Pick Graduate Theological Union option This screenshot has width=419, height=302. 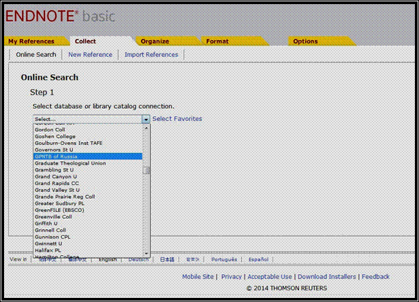(x=88, y=163)
